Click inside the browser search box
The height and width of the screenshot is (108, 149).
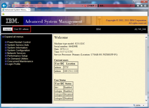pos(114,6)
